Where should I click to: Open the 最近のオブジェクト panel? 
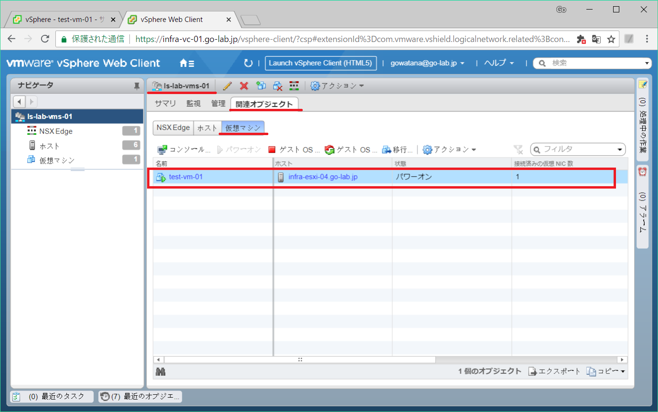click(140, 396)
